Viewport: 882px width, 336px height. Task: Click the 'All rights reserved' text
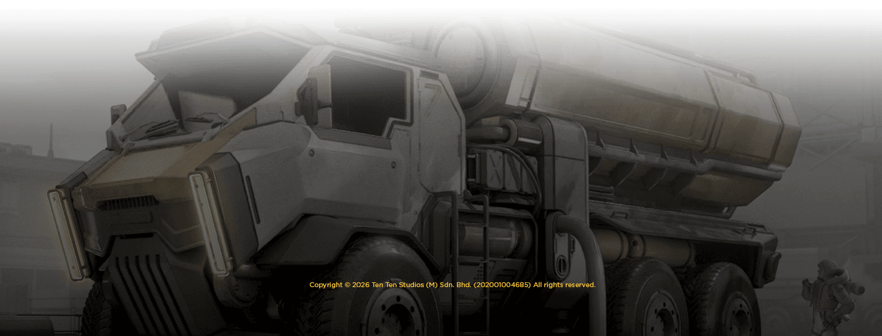click(x=564, y=285)
